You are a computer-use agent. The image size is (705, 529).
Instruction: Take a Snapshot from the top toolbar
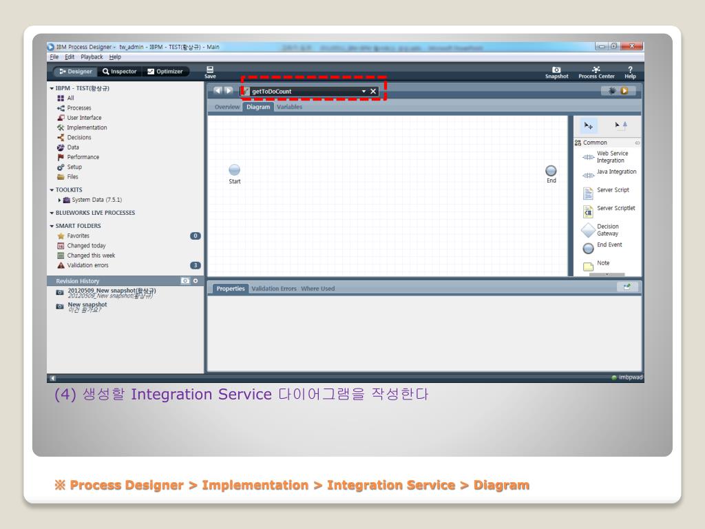(556, 72)
